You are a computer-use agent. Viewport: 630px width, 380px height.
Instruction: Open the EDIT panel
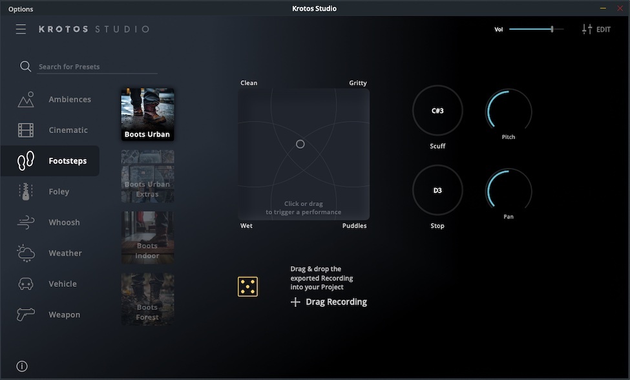(595, 28)
